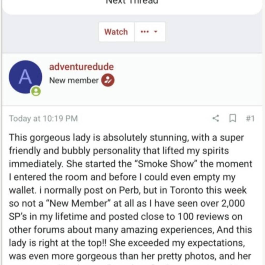This screenshot has width=265, height=265.
Task: Click the Watch button
Action: point(116,32)
